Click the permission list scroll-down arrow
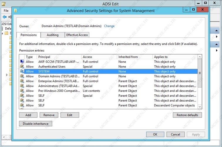 pos(200,107)
